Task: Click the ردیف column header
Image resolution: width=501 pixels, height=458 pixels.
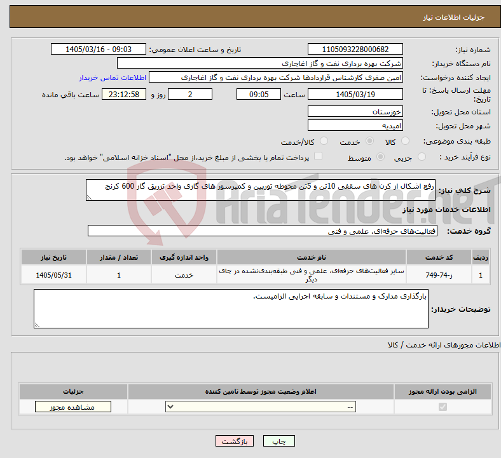Action: coord(481,257)
